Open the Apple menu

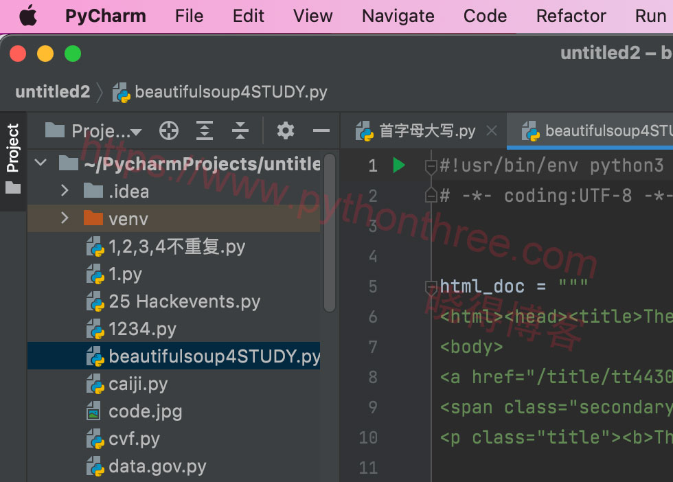(x=28, y=16)
